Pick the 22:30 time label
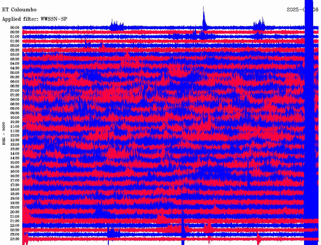The height and width of the screenshot is (245, 321). (15, 230)
